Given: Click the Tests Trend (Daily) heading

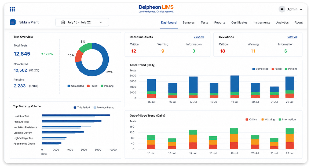Looking at the screenshot, I should pos(142,65).
